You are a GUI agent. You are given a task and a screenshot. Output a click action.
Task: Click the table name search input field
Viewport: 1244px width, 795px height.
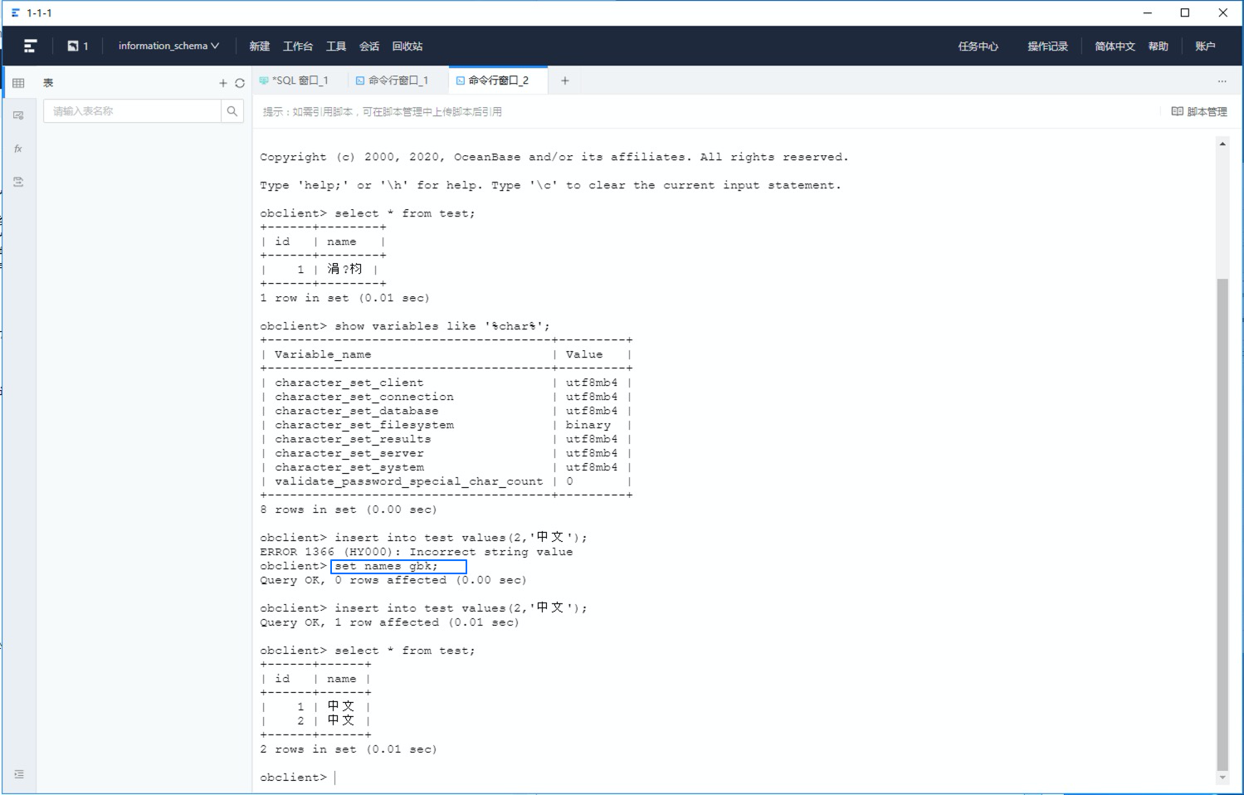(x=131, y=110)
